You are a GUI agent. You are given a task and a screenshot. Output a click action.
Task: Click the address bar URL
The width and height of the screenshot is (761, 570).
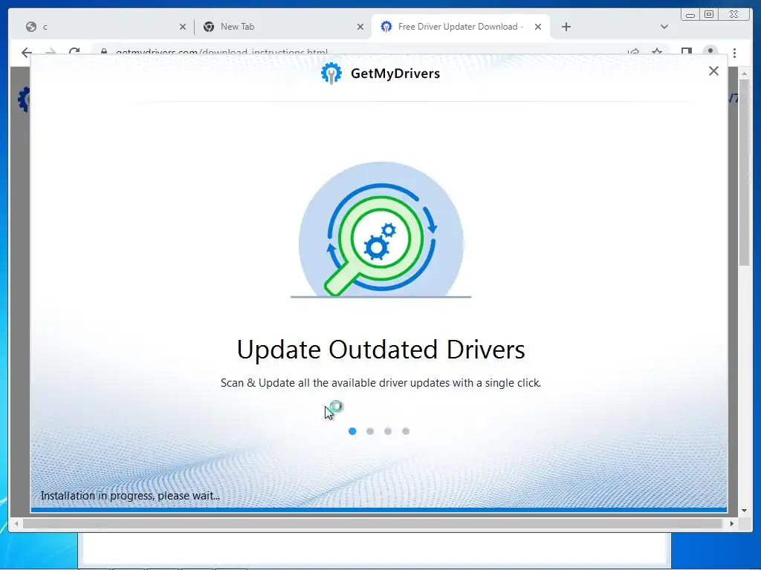(221, 52)
